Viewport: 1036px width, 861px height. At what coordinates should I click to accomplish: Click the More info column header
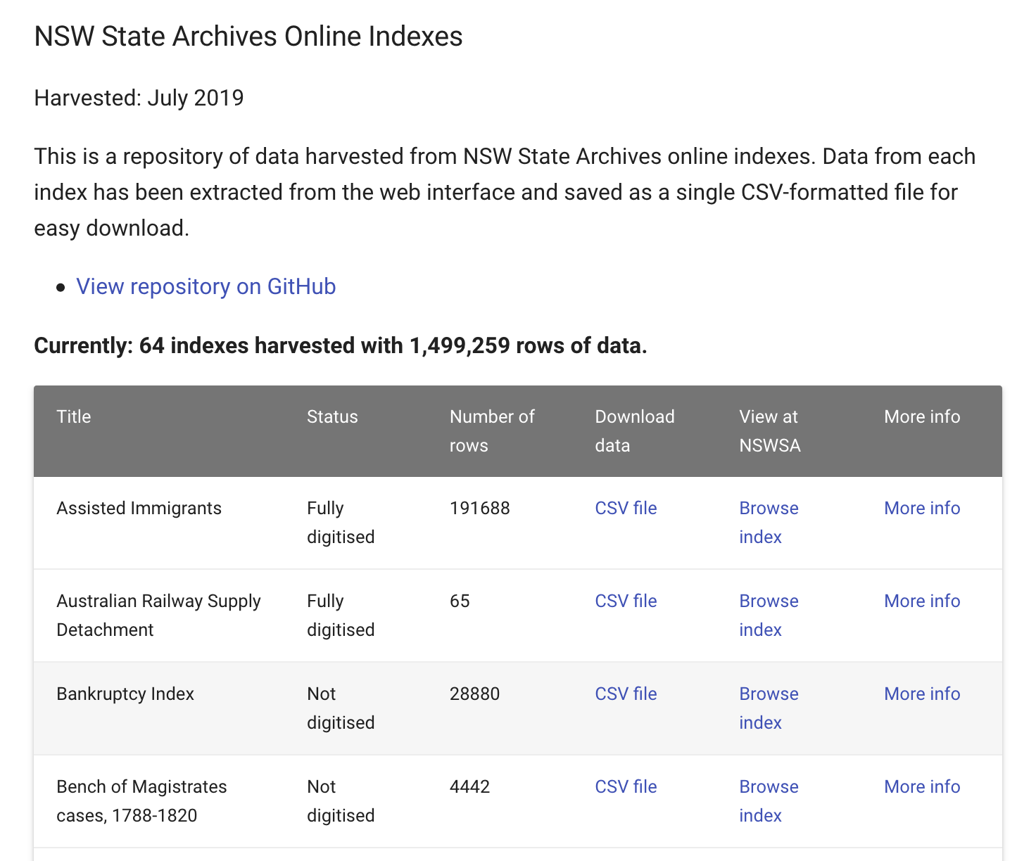tap(922, 417)
